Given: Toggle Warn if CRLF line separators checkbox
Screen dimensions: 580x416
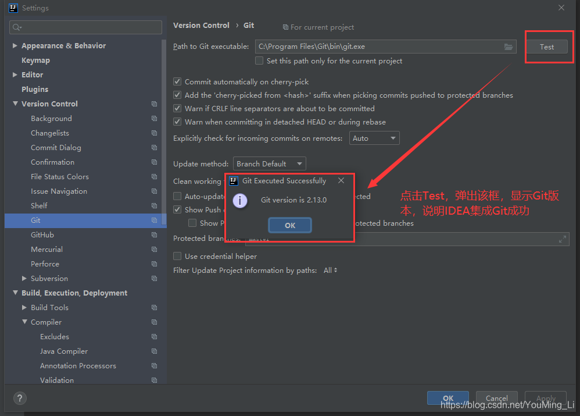Looking at the screenshot, I should (x=177, y=108).
